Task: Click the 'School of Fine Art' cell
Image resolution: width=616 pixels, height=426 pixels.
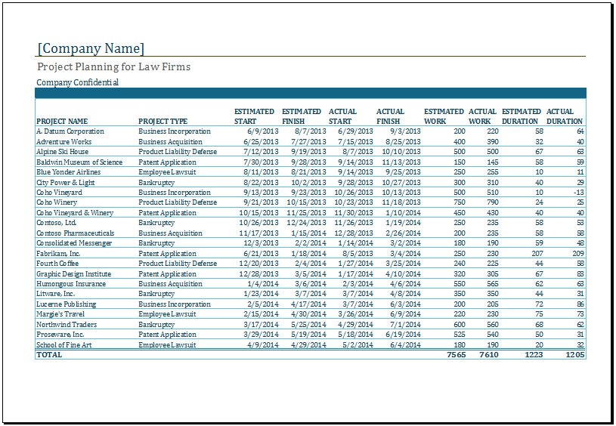Action: coord(64,344)
